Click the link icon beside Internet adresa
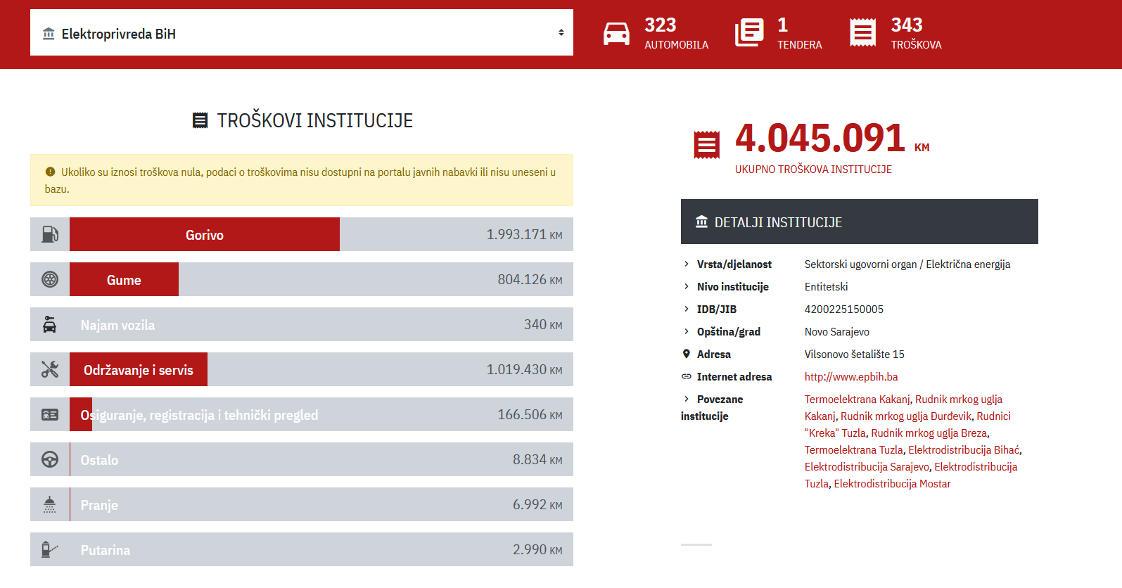This screenshot has width=1122, height=588. tap(687, 376)
